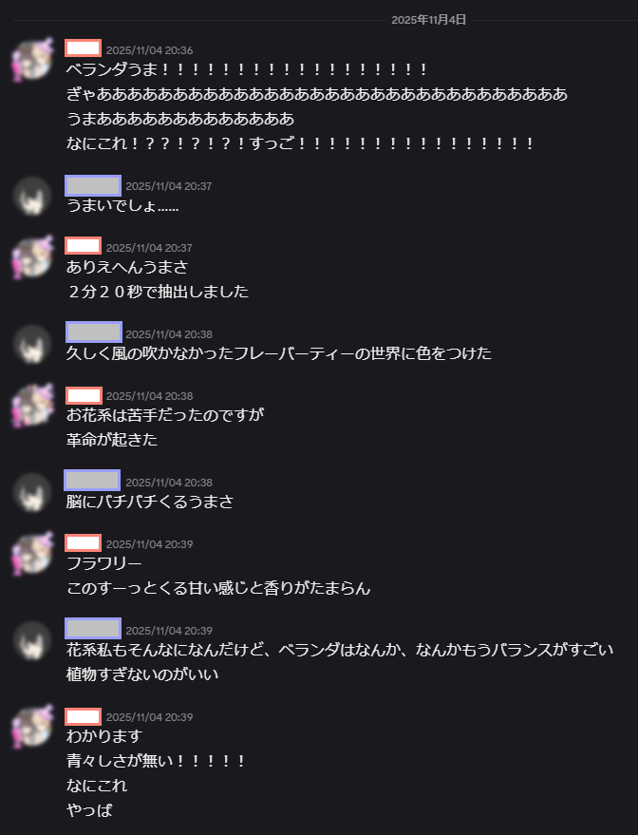Select the message ２分２０秒で抽出しました

158,292
